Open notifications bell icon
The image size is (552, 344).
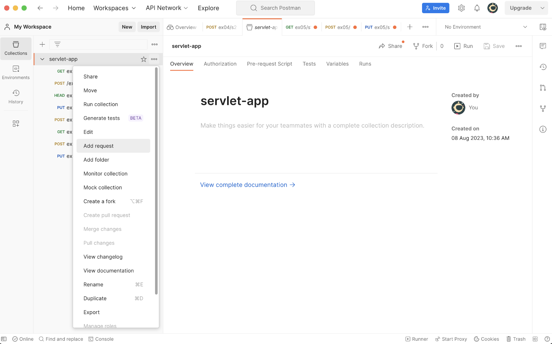477,8
